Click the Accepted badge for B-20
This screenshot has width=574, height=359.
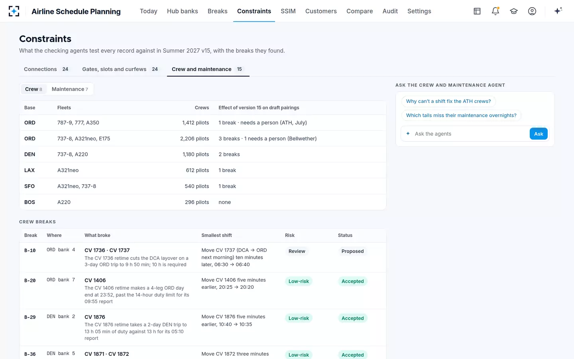tap(352, 281)
